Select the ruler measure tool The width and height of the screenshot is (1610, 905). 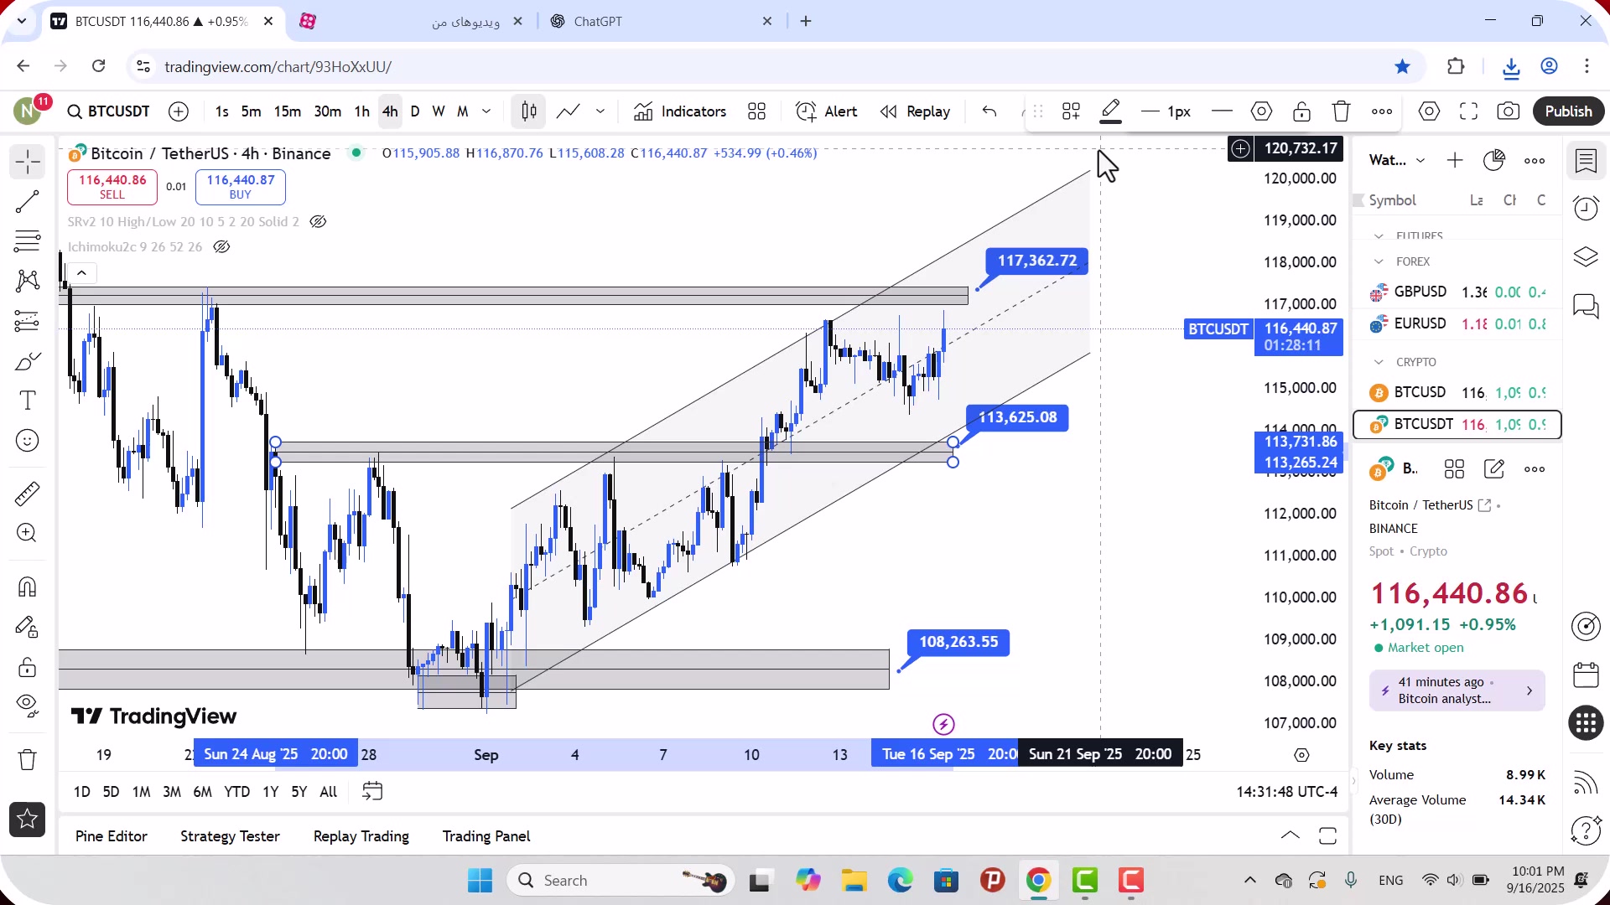pos(27,494)
